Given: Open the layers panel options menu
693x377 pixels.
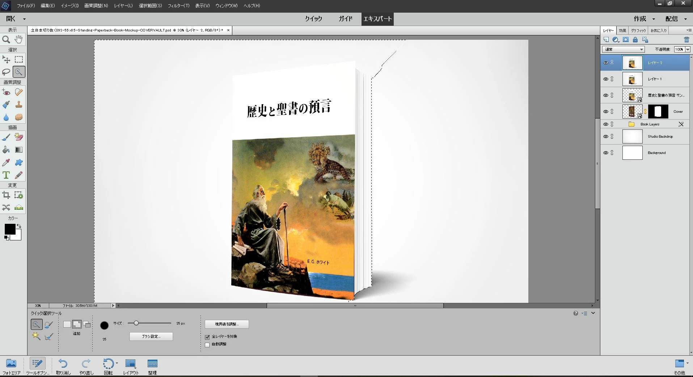Looking at the screenshot, I should 688,30.
